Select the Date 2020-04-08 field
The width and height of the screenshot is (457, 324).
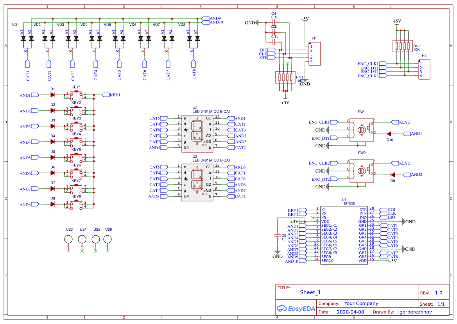[x=351, y=312]
